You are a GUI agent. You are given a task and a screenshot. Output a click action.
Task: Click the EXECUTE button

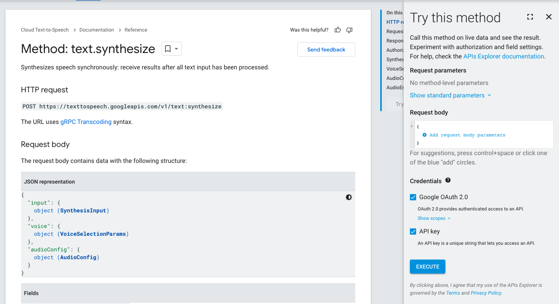427,267
